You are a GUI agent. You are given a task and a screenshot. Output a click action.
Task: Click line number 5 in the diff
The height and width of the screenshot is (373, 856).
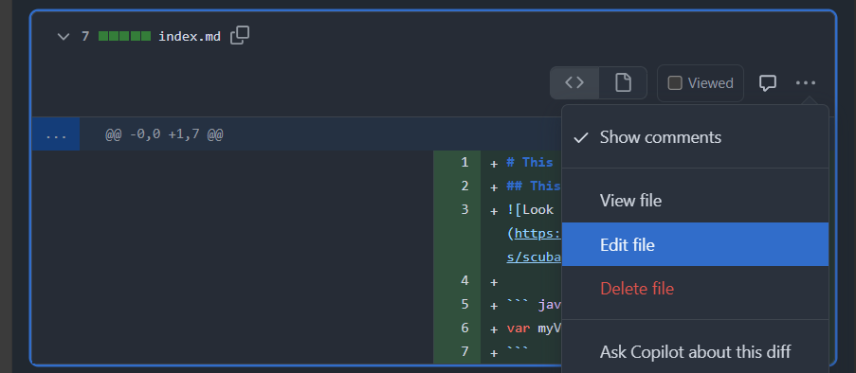464,304
